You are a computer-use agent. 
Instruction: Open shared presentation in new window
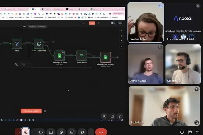[x=112, y=116]
